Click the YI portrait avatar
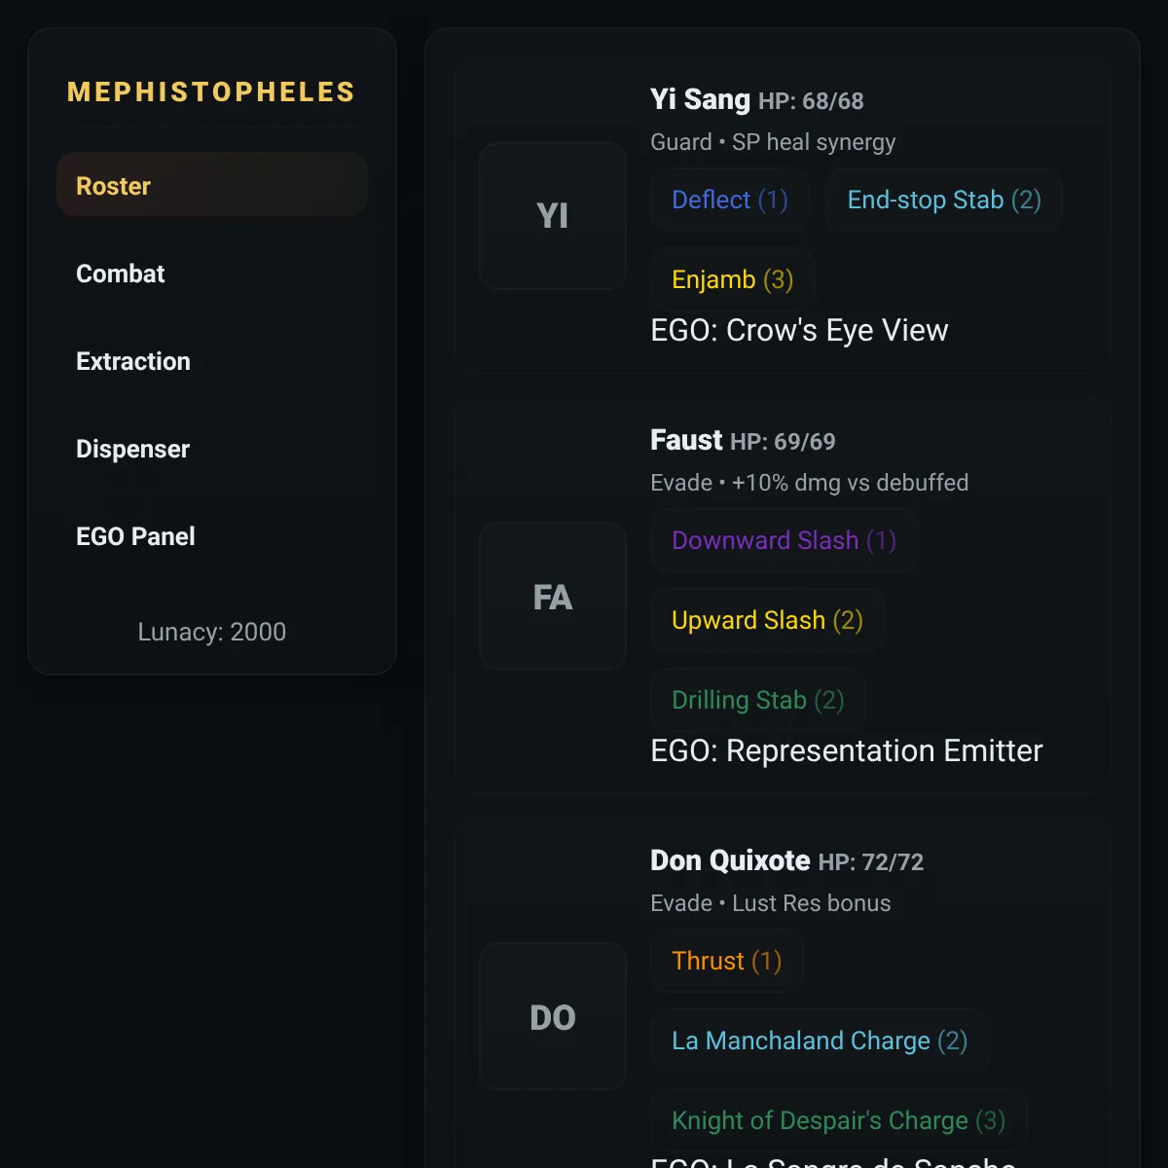Screen dimensions: 1168x1168 553,216
